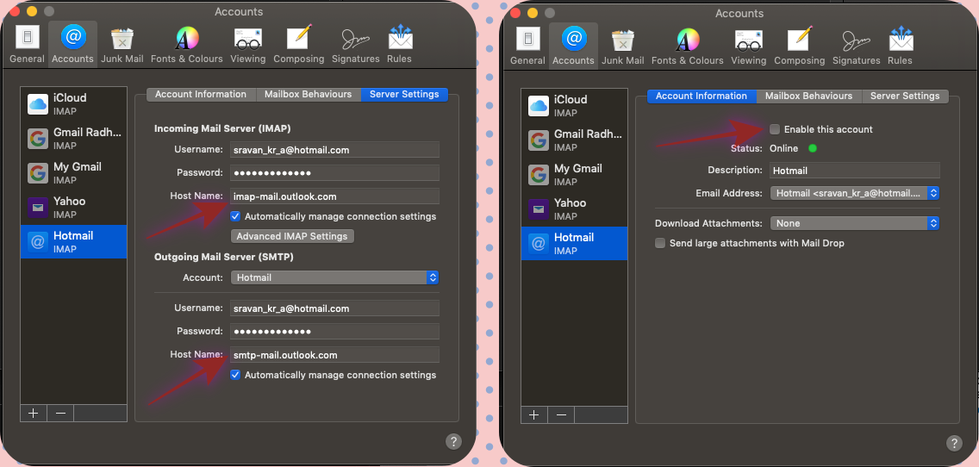Click SMTP Username field
Viewport: 979px width, 467px height.
click(334, 308)
